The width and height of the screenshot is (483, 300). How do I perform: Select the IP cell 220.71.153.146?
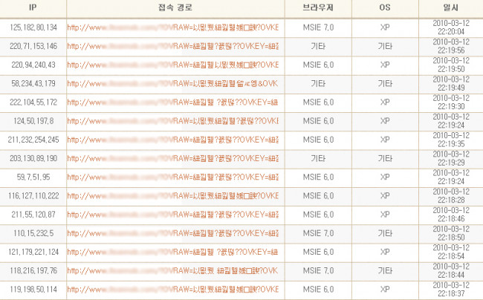[x=33, y=47]
